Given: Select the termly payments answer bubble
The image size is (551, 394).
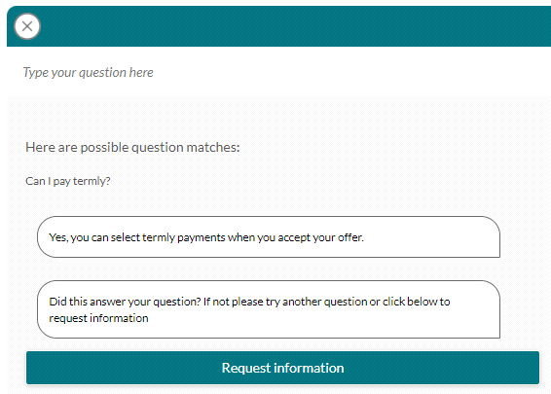Looking at the screenshot, I should (x=269, y=237).
